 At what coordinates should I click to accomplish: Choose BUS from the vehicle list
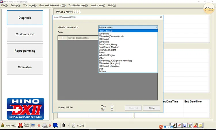[x=128, y=69]
